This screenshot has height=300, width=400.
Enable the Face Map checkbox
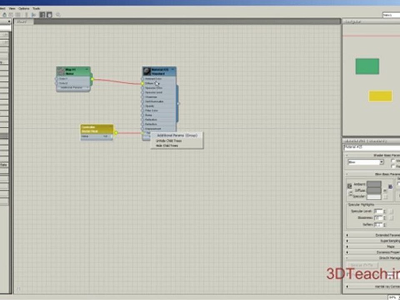click(393, 166)
